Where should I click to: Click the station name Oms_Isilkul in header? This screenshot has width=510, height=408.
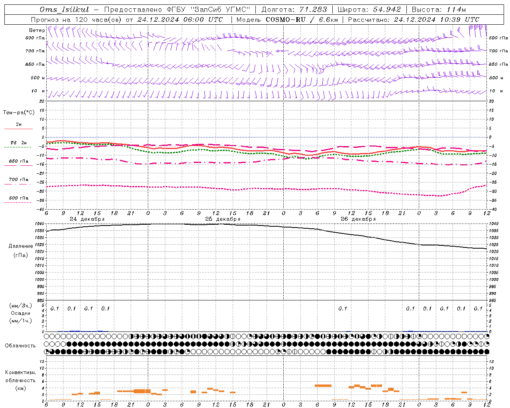point(65,10)
